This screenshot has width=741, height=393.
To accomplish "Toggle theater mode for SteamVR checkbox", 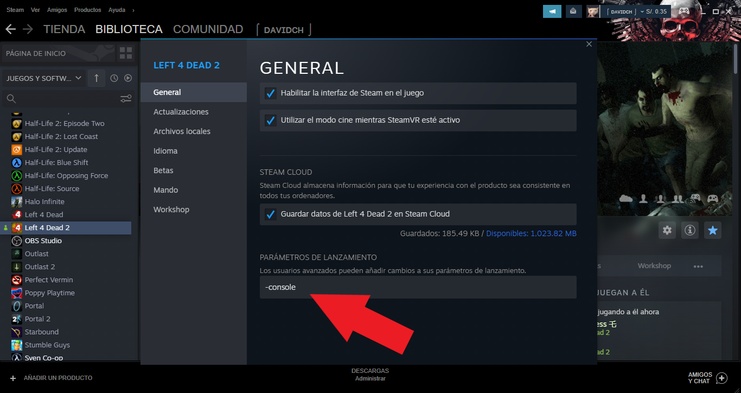I will pos(271,121).
